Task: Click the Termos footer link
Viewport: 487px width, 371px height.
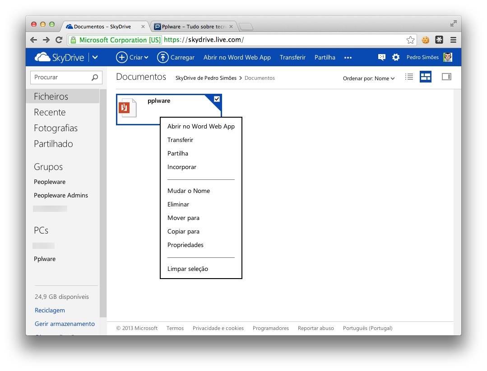Action: [x=175, y=328]
